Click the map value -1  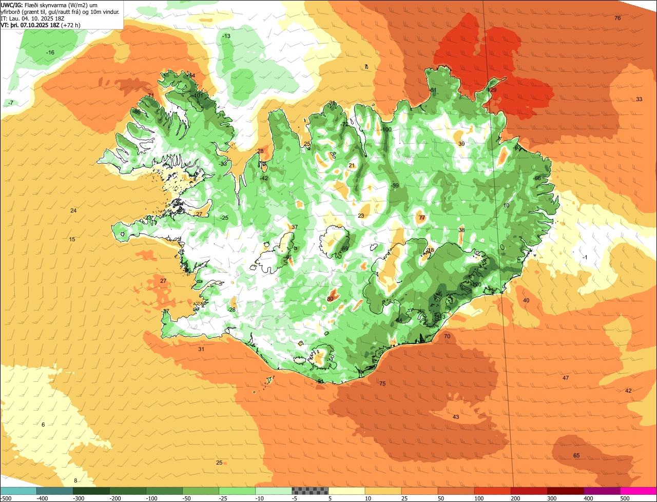[585, 257]
